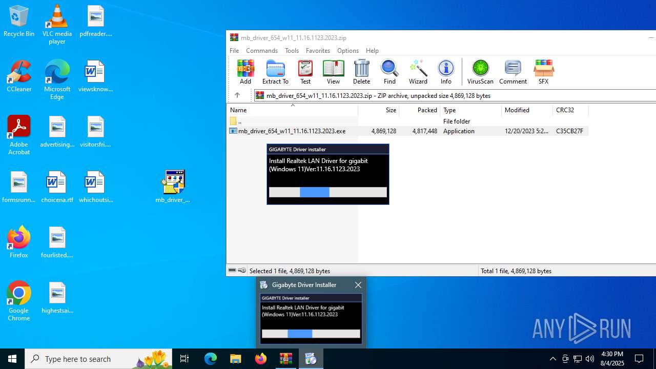The height and width of the screenshot is (369, 656).
Task: Select the parent folder '..' row
Action: point(408,121)
